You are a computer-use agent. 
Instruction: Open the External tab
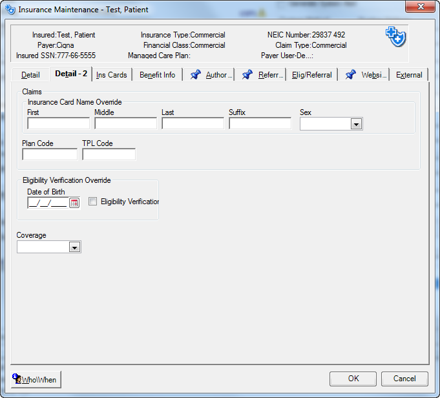coord(409,75)
